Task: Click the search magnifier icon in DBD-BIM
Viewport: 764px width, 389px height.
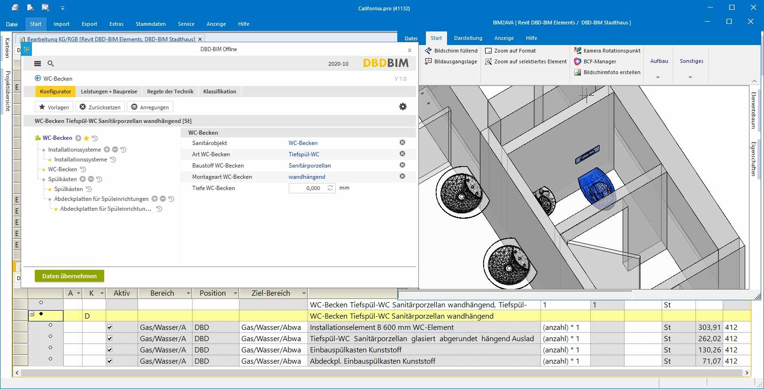Action: [x=51, y=63]
